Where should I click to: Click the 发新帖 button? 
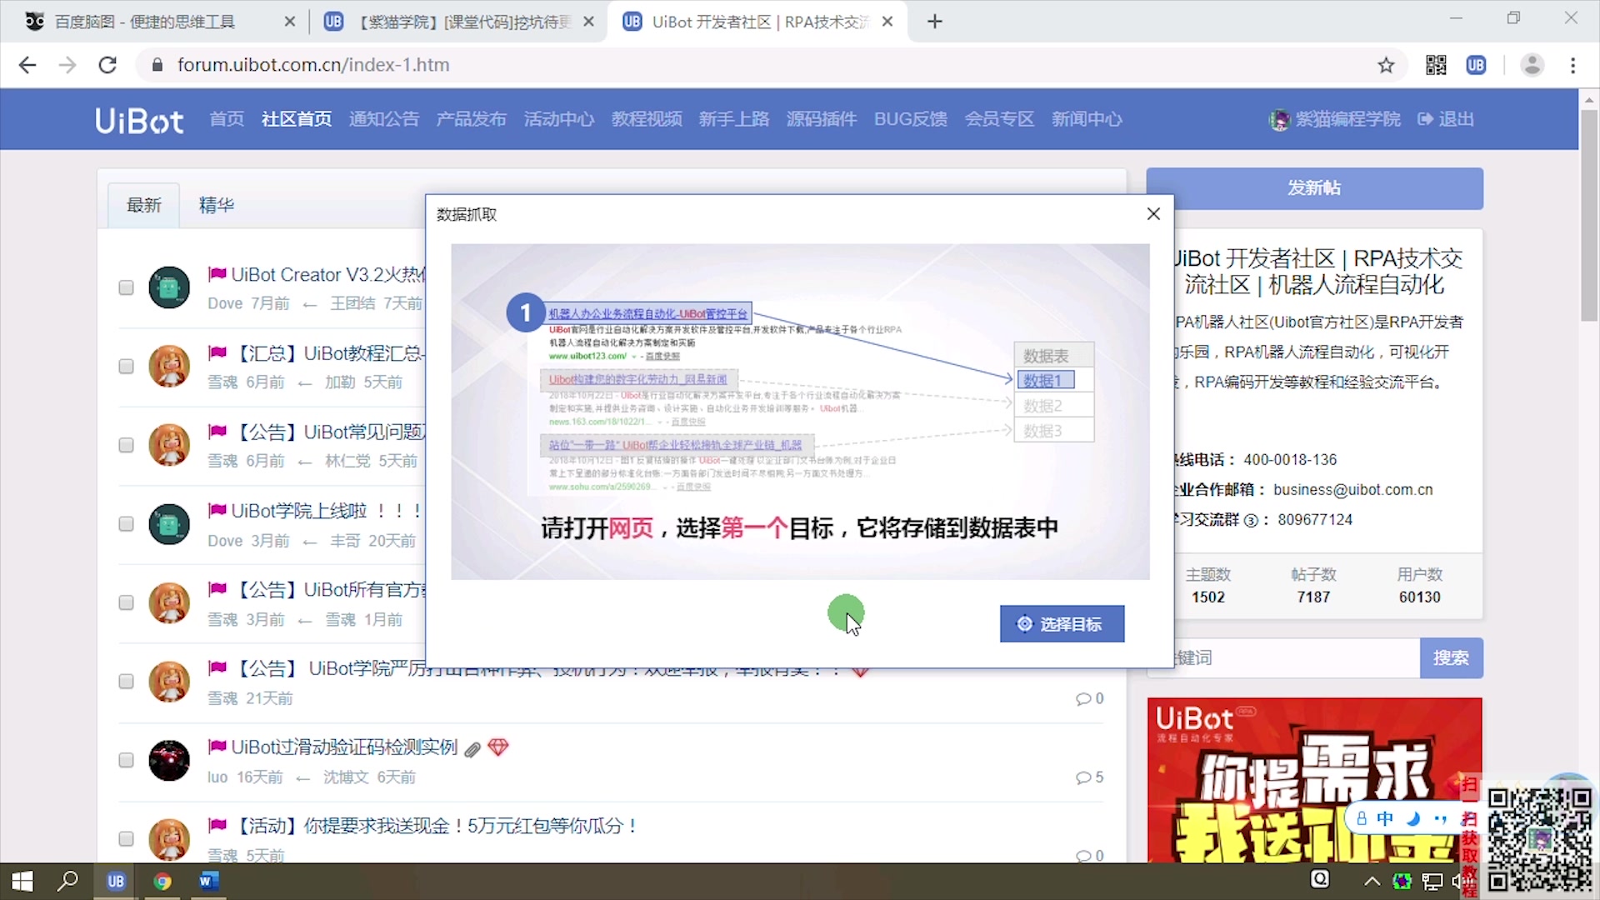(1314, 188)
